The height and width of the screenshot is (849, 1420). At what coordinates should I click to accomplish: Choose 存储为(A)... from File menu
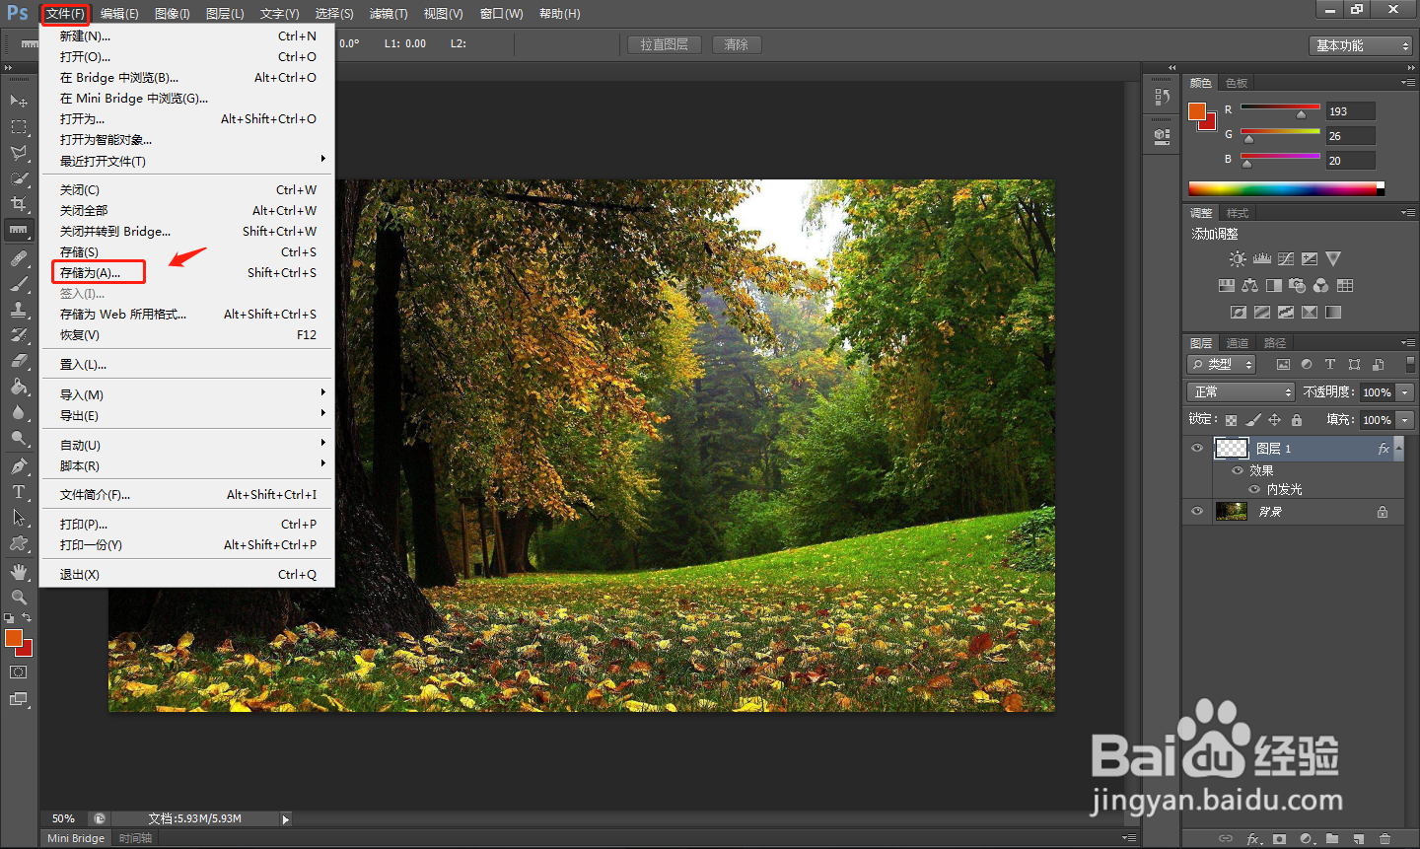tap(187, 272)
